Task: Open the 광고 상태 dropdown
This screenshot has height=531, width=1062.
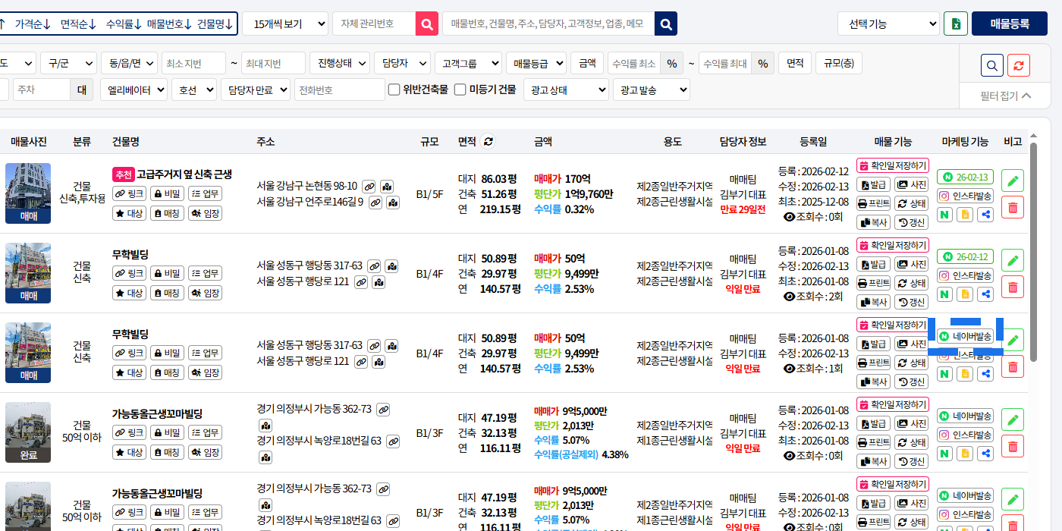Action: coord(566,90)
